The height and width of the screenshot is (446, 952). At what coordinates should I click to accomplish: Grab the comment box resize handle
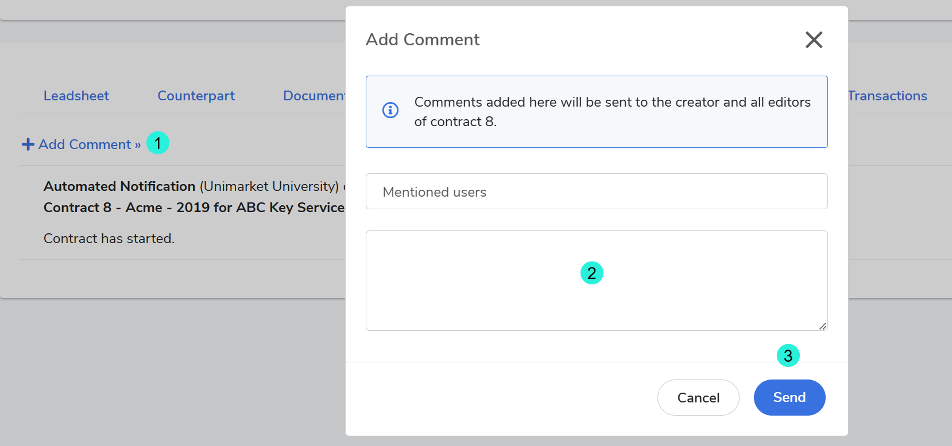pyautogui.click(x=823, y=326)
